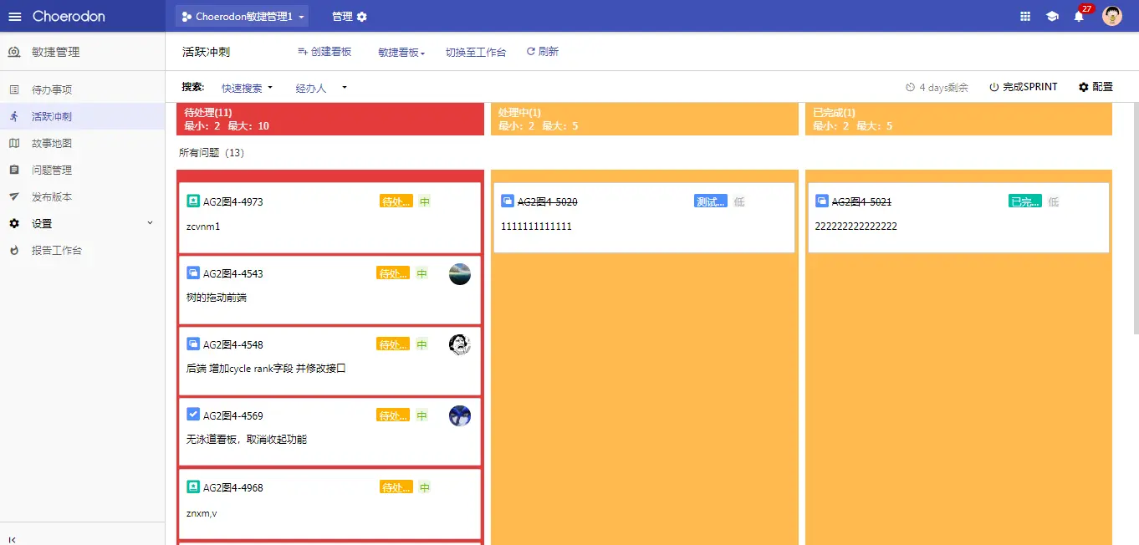Open the user avatar menu
This screenshot has height=545, width=1139.
coord(1112,16)
